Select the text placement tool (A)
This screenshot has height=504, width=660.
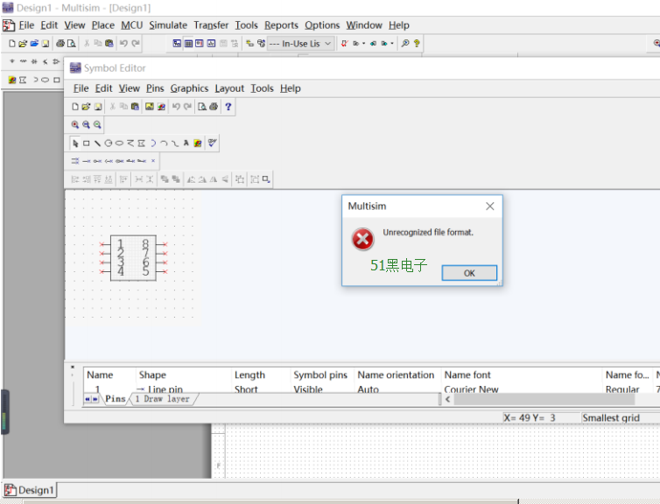[x=186, y=143]
